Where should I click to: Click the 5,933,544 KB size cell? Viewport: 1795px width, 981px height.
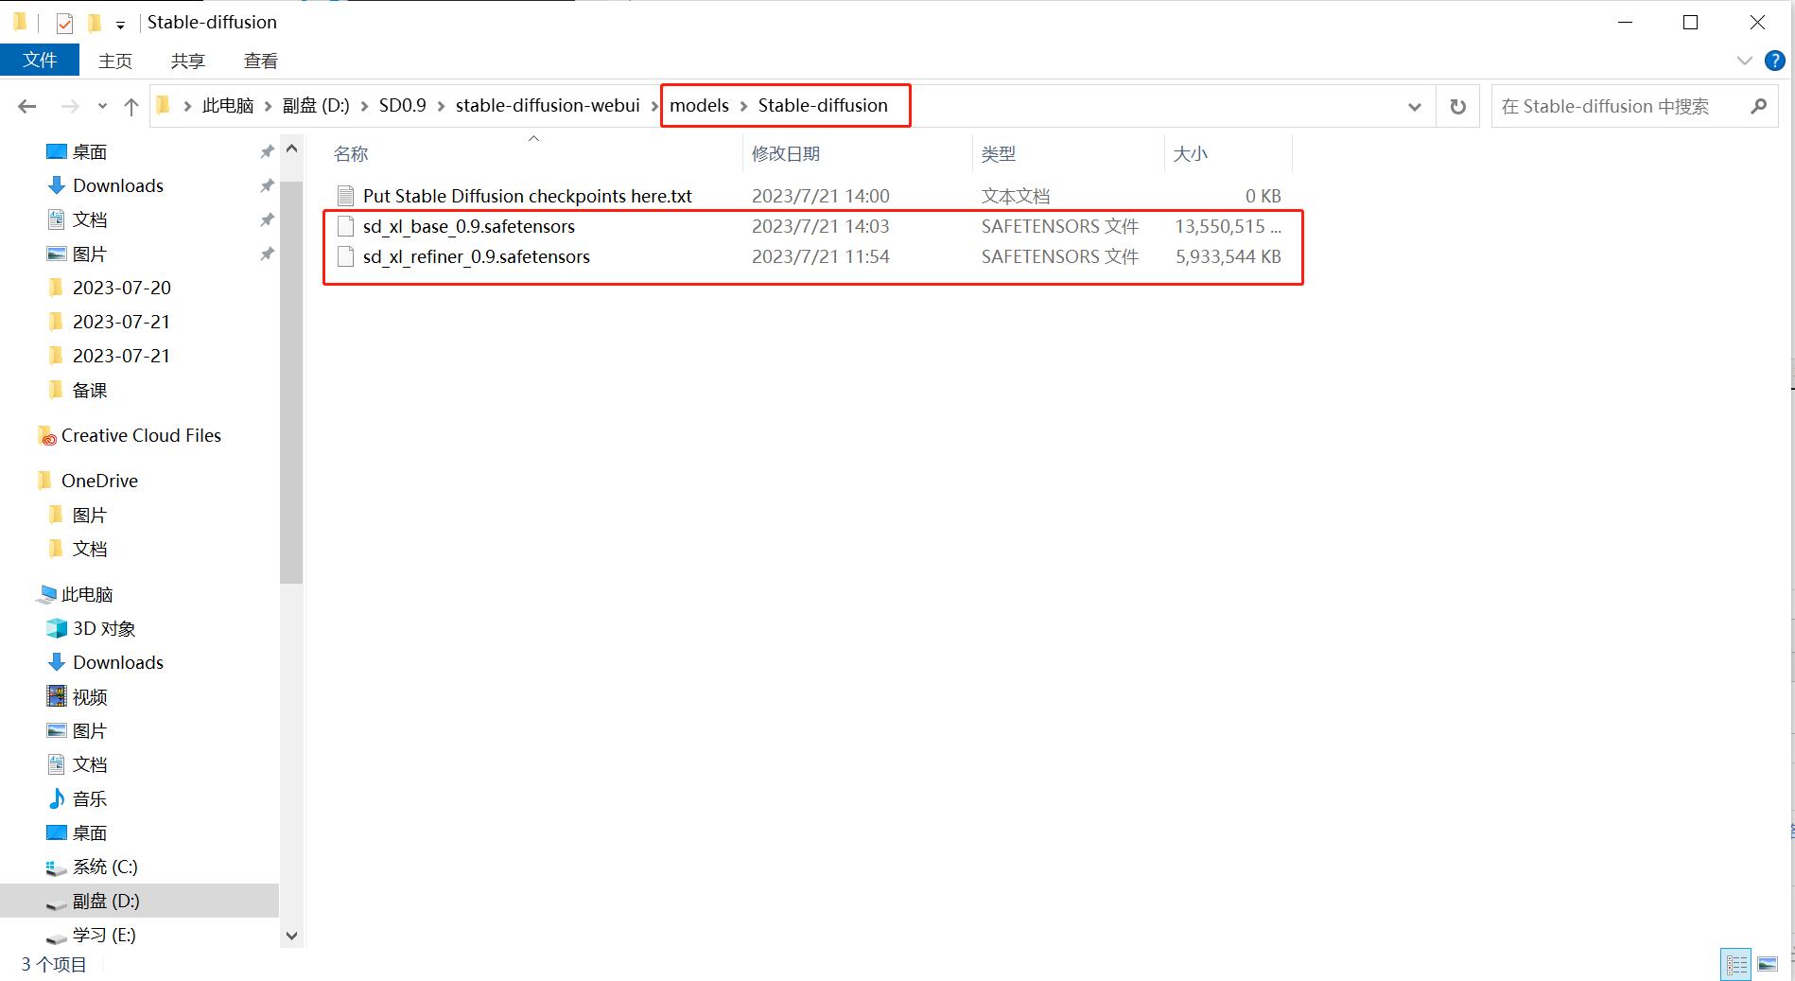click(x=1228, y=257)
